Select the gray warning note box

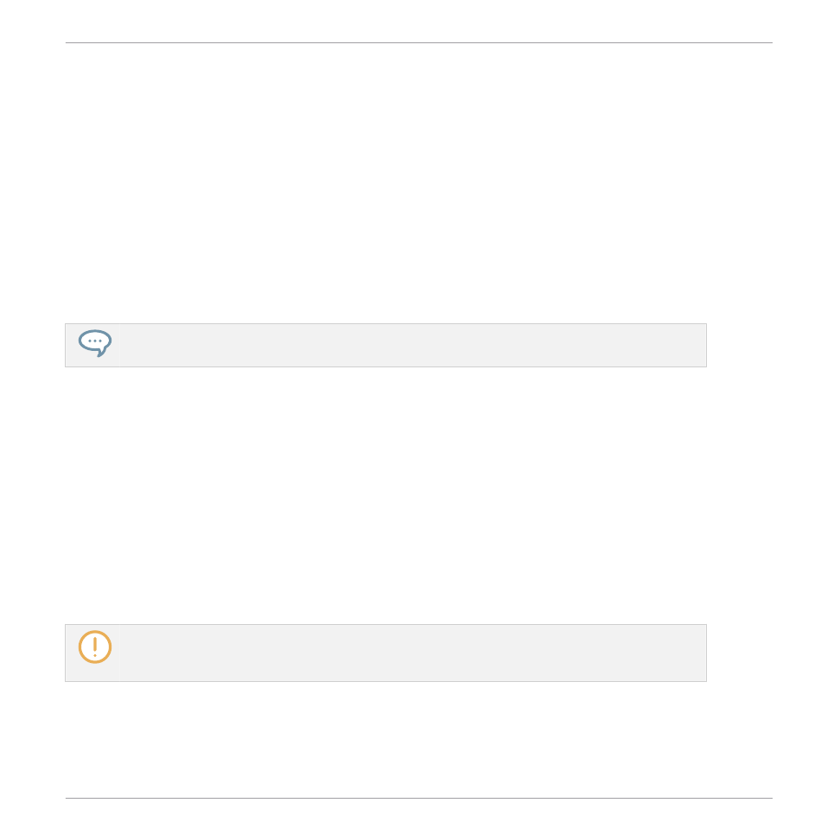pos(385,653)
